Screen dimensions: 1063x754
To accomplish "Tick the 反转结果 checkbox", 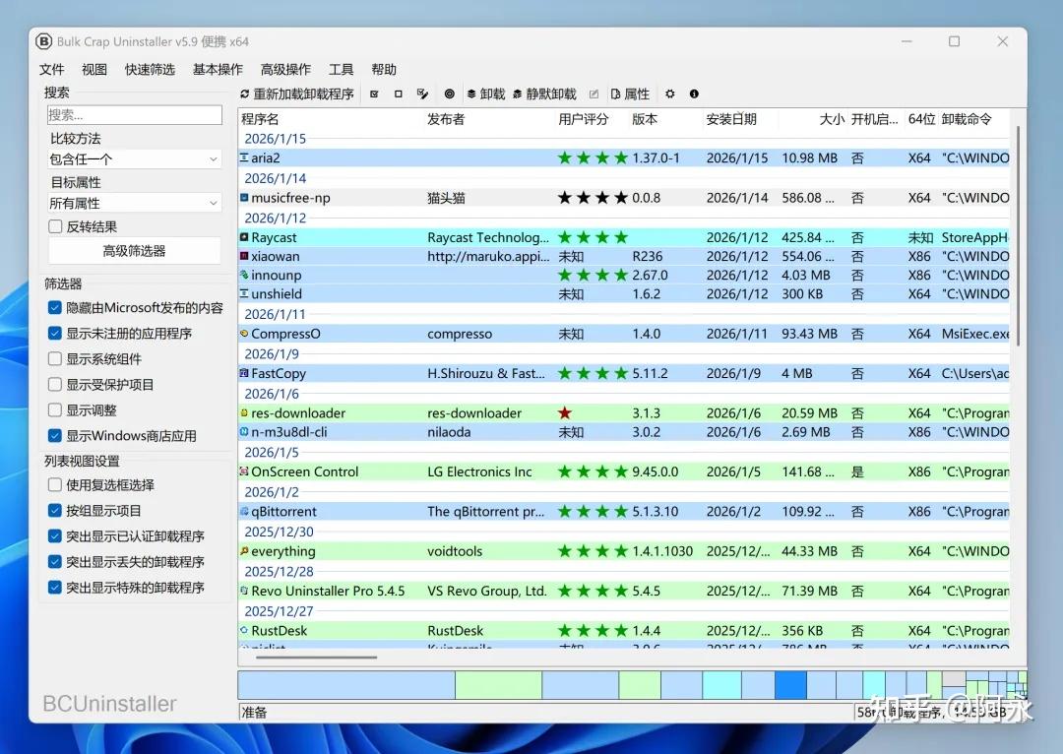I will click(x=55, y=226).
